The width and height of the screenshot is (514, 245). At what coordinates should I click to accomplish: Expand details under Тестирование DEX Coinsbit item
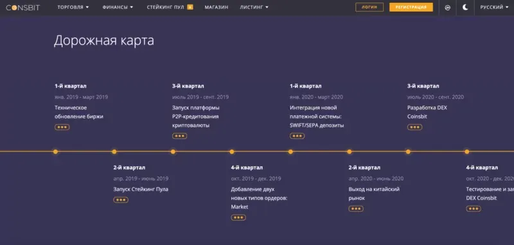coord(474,208)
